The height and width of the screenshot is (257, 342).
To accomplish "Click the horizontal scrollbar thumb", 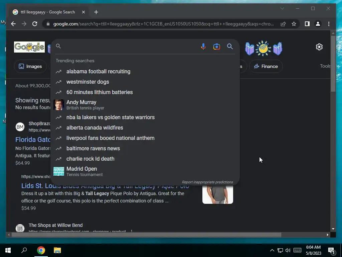I will click(x=146, y=235).
